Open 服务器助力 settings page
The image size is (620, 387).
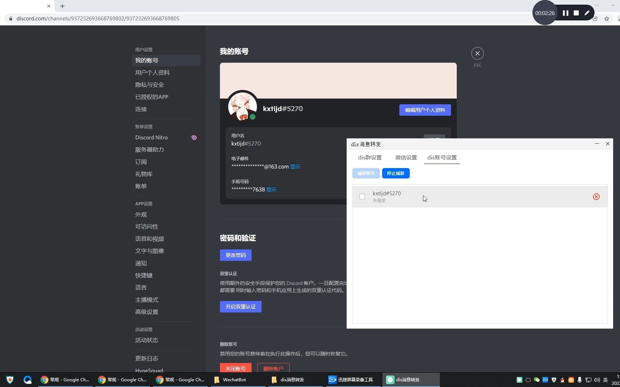click(166, 150)
